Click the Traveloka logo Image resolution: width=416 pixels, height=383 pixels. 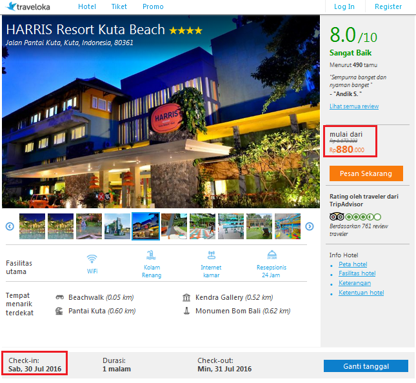(x=28, y=6)
